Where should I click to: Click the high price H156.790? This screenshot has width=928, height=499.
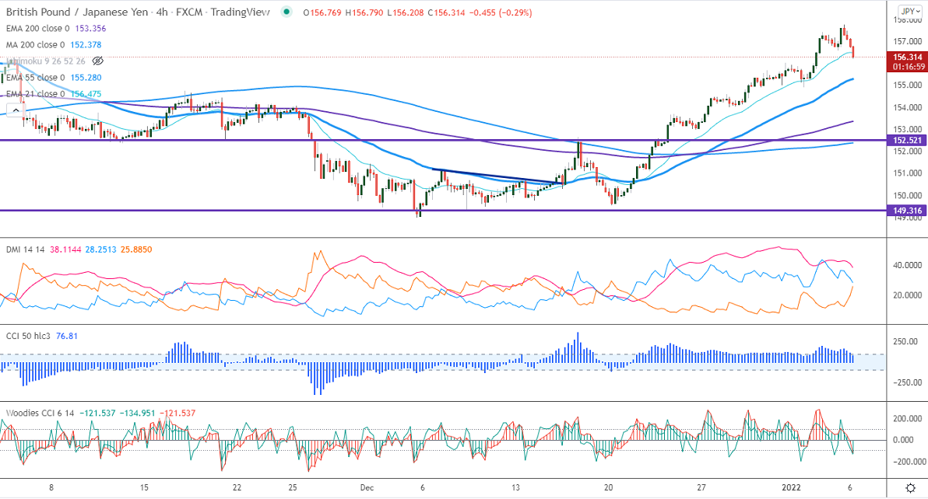tap(364, 12)
